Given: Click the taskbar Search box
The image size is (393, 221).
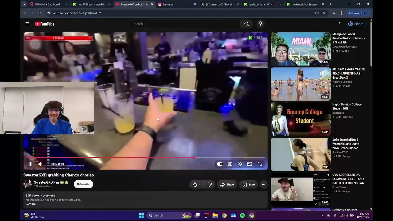Looking at the screenshot, I should click(169, 215).
